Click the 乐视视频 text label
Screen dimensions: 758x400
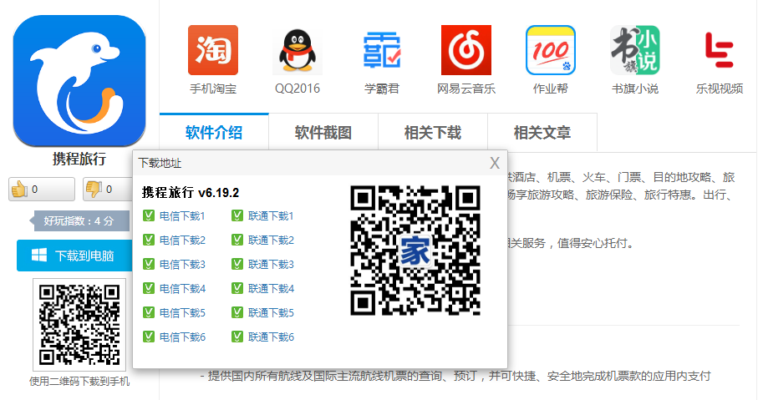pyautogui.click(x=720, y=89)
